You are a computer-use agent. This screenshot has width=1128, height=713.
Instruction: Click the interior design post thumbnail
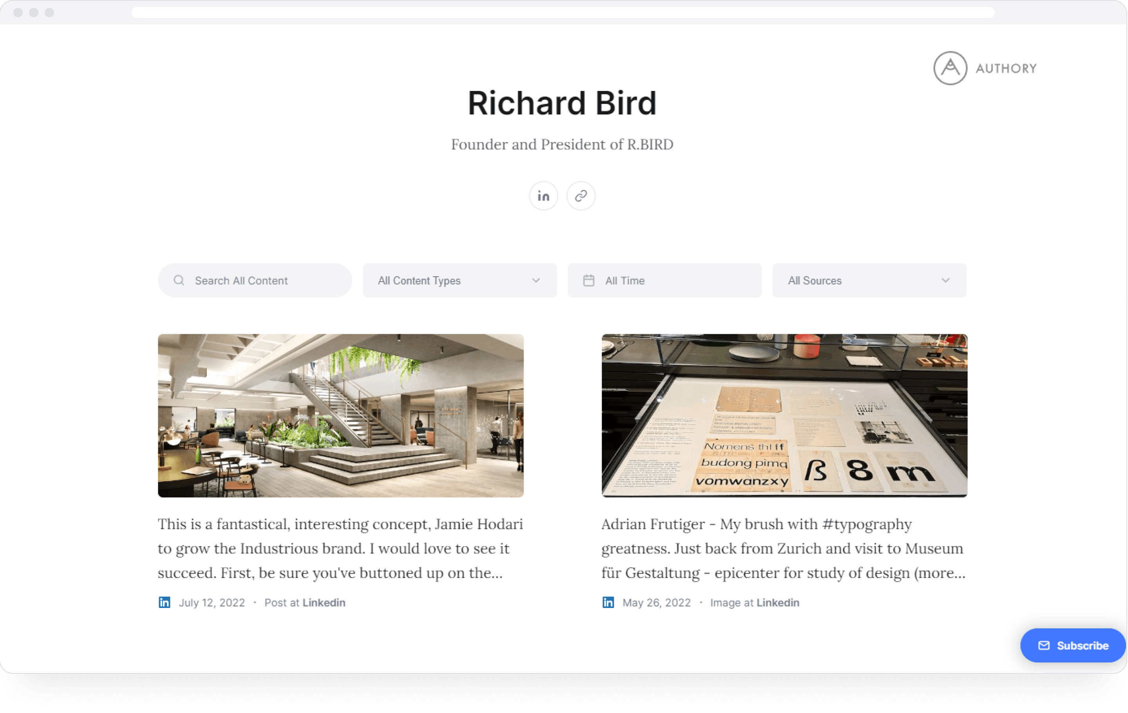pos(340,415)
